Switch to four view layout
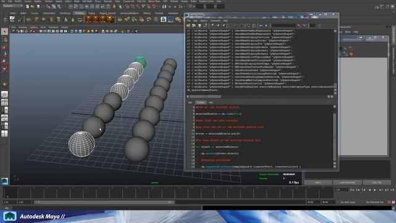The height and width of the screenshot is (223, 396). coord(4,102)
